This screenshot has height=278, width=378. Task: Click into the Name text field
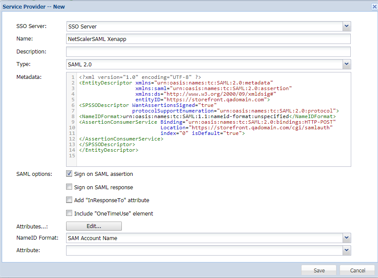[207, 39]
